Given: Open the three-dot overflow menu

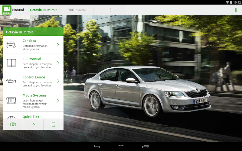Looking at the screenshot, I should [236, 10].
